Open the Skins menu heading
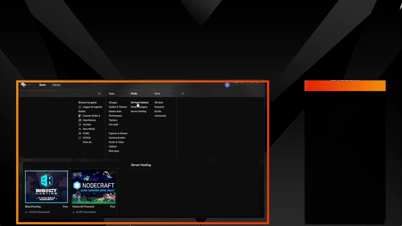This screenshot has width=402, height=226. pyautogui.click(x=157, y=94)
